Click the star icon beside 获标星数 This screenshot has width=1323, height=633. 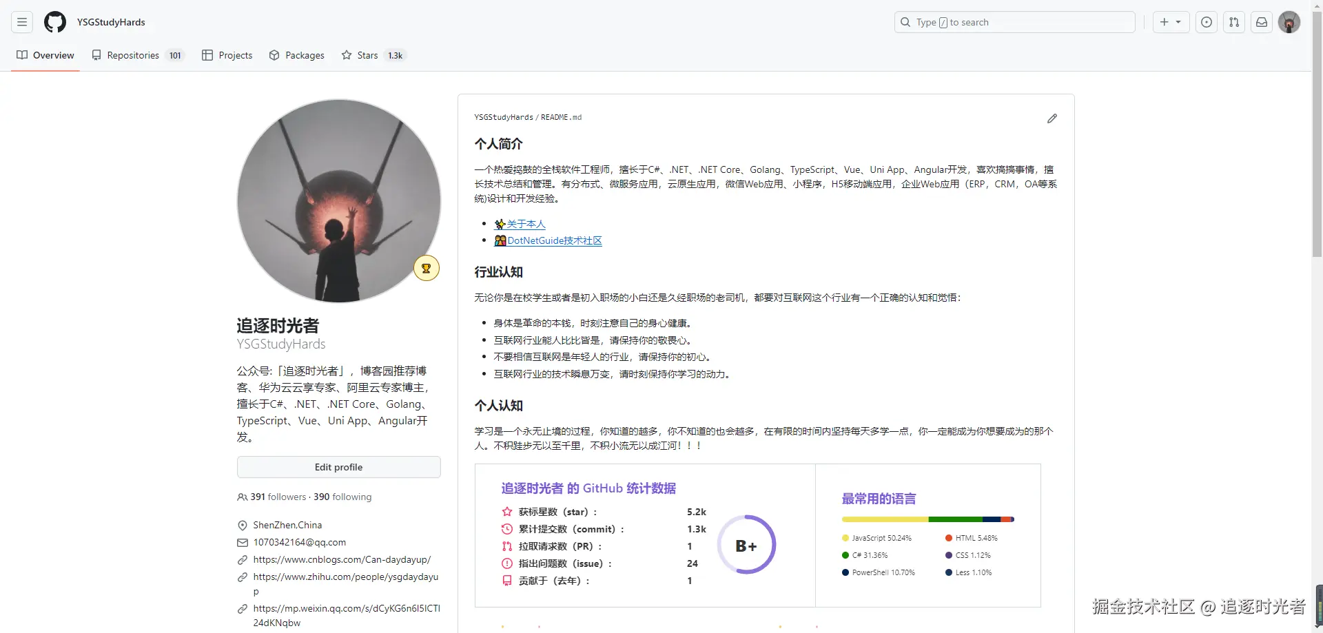(x=507, y=512)
